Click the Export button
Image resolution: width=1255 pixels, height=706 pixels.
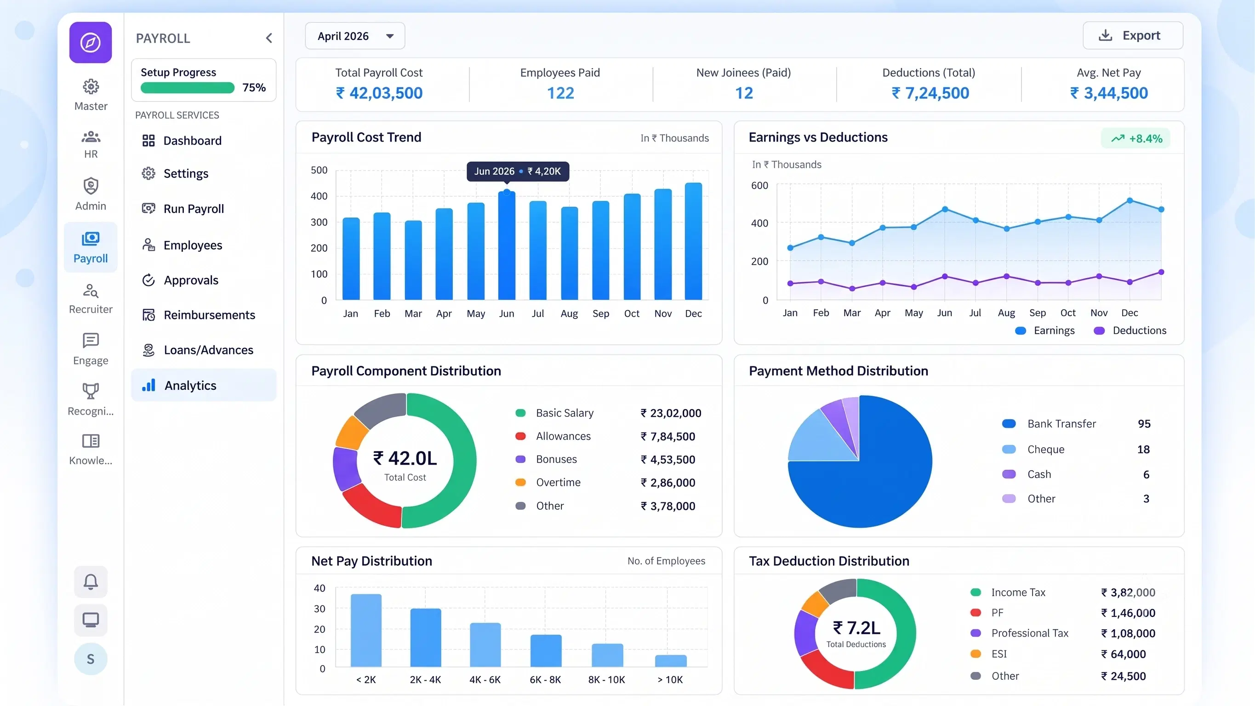coord(1133,35)
